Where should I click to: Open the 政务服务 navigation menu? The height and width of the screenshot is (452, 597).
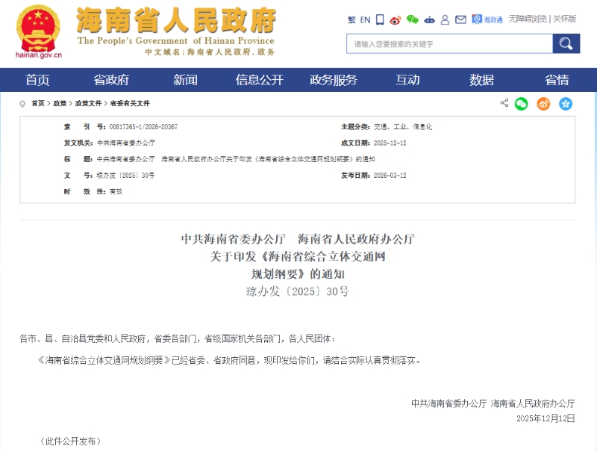click(x=333, y=80)
